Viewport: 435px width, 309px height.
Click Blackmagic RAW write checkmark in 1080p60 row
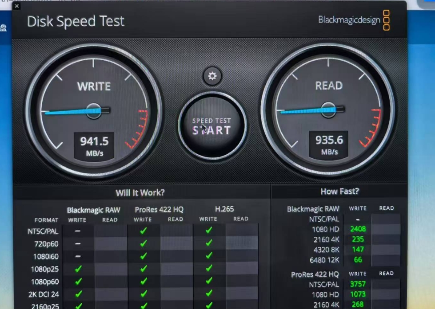coord(79,282)
